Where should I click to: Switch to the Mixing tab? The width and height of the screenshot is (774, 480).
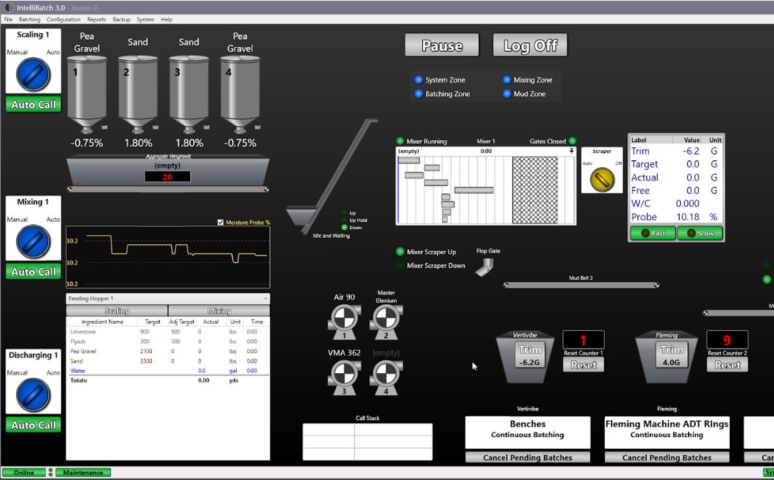219,311
